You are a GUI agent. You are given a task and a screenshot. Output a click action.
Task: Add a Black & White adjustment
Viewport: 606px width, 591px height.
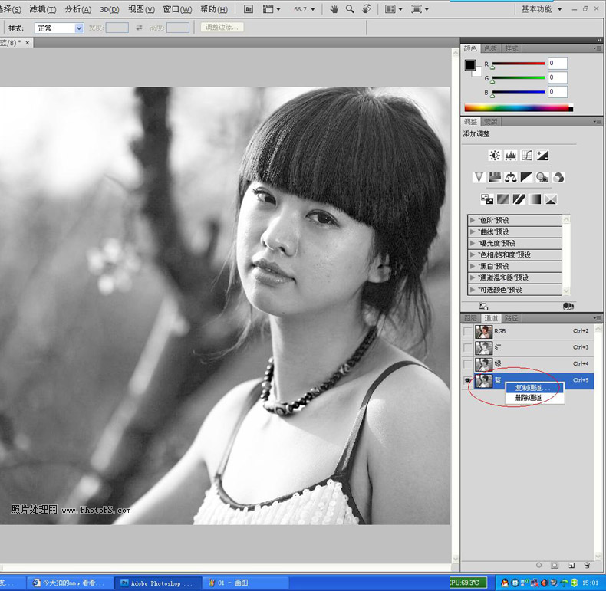(526, 177)
